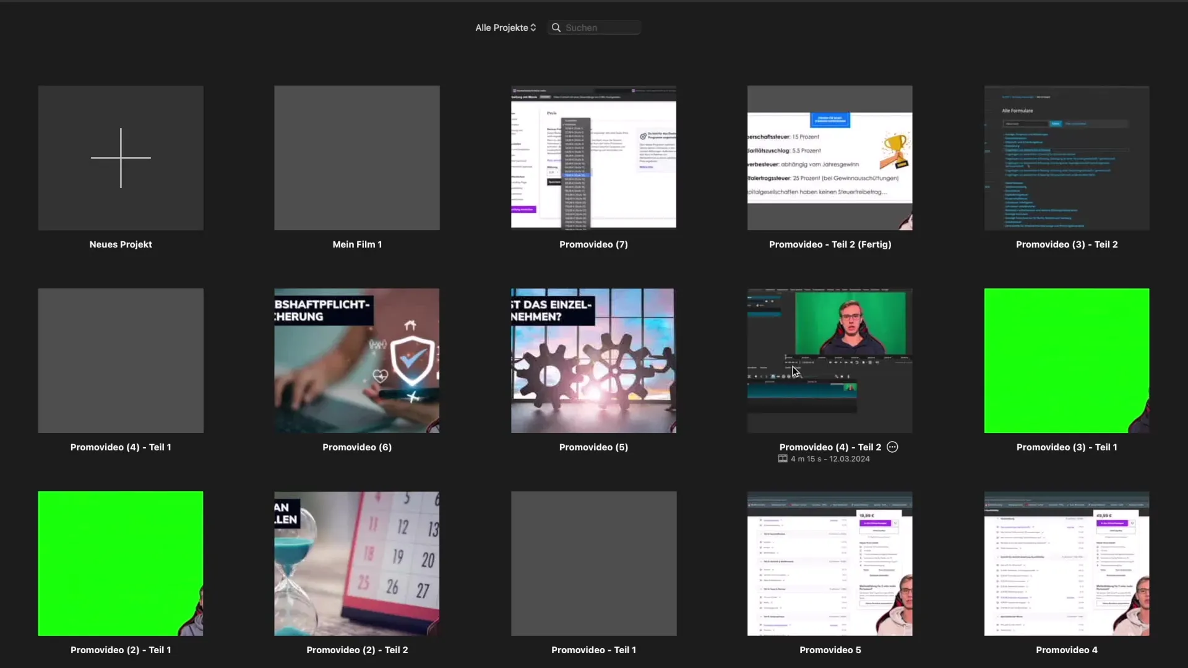Select Promovideo - Teil 2 (Fertig) thumbnail
1188x668 pixels.
point(830,158)
